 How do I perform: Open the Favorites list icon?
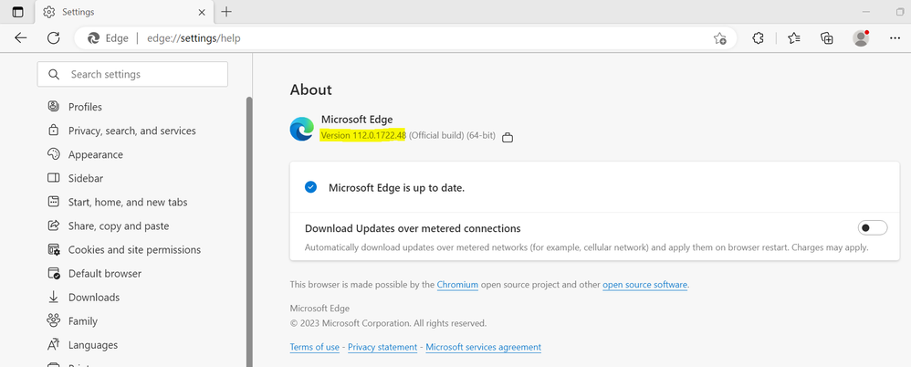(794, 38)
